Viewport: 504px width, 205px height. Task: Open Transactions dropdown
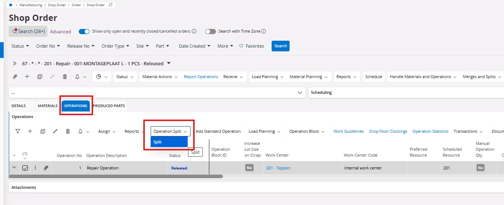coord(468,131)
